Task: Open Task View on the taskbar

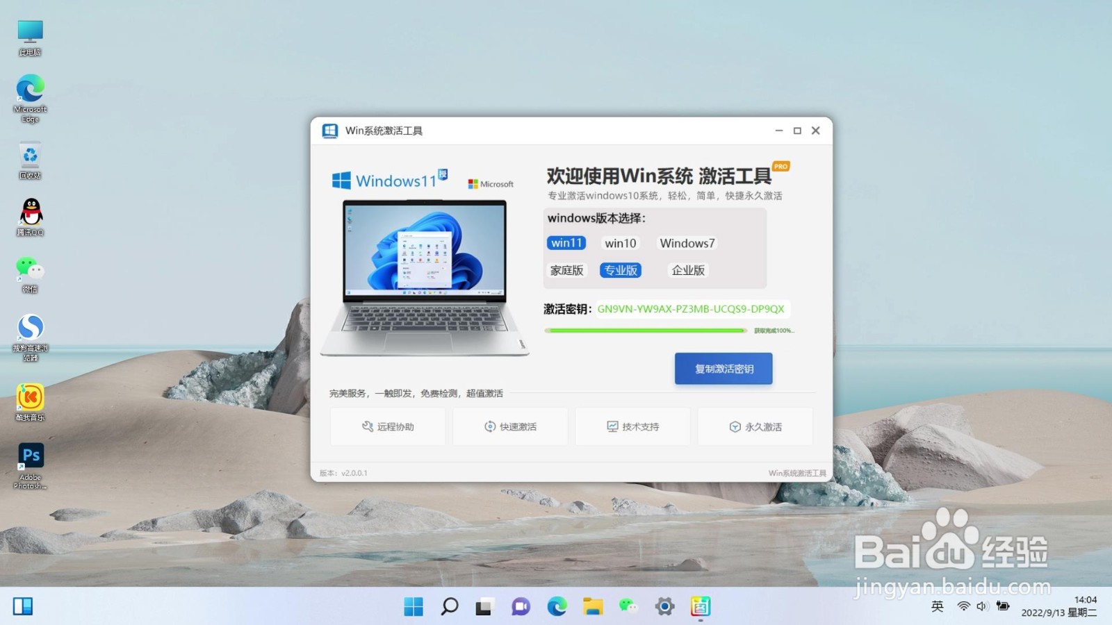Action: (x=484, y=606)
